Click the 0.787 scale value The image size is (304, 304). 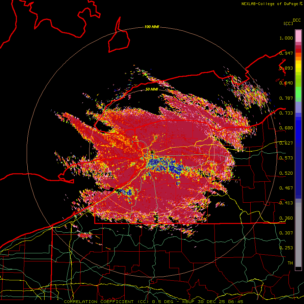[286, 98]
